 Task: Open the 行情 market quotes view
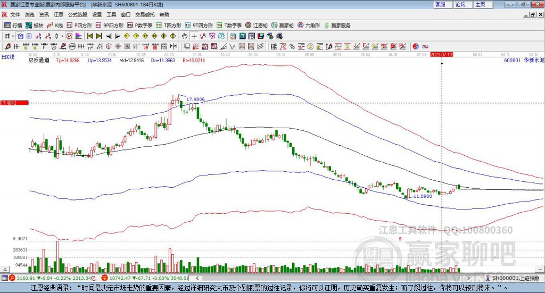click(13, 26)
